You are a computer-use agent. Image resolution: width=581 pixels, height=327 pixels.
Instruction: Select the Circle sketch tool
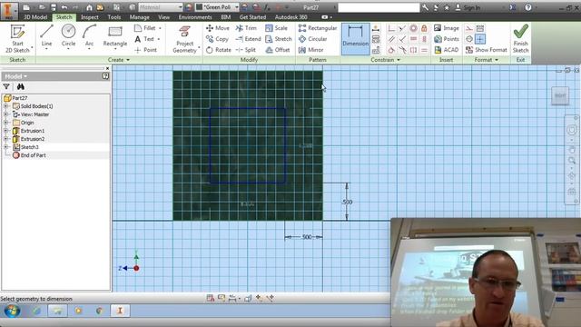tap(68, 36)
